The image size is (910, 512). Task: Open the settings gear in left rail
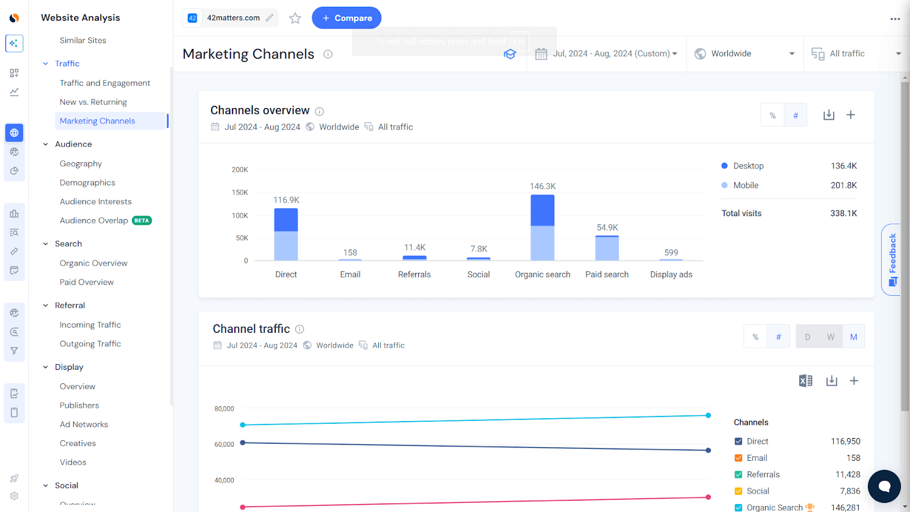point(14,496)
